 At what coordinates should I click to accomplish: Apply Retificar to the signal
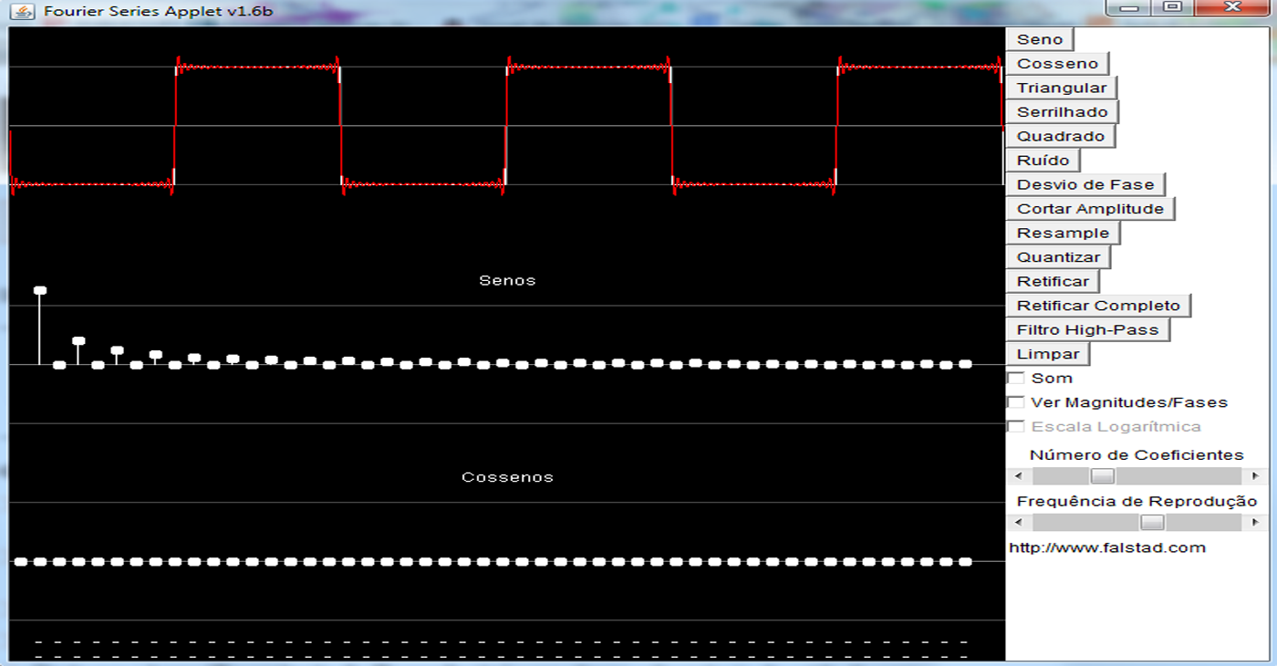pos(1053,281)
